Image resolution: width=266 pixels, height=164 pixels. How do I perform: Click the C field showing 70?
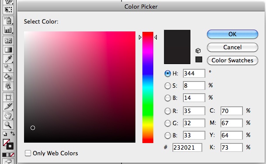click(x=231, y=111)
